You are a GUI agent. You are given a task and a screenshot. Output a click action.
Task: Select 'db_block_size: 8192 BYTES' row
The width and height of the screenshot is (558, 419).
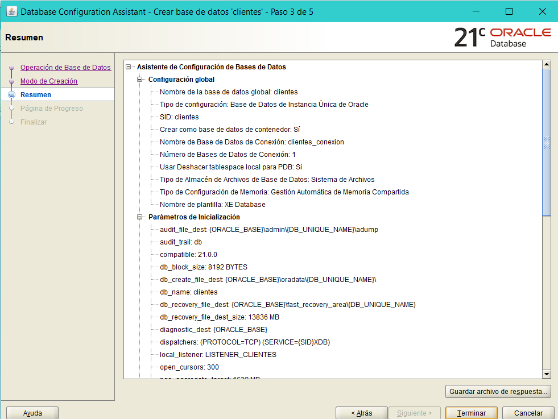click(x=203, y=267)
